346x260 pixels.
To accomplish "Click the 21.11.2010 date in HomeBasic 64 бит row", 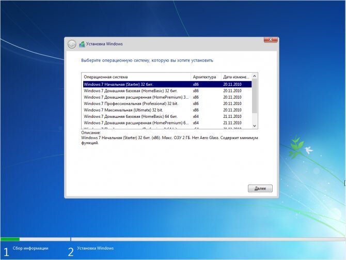I will (x=232, y=116).
